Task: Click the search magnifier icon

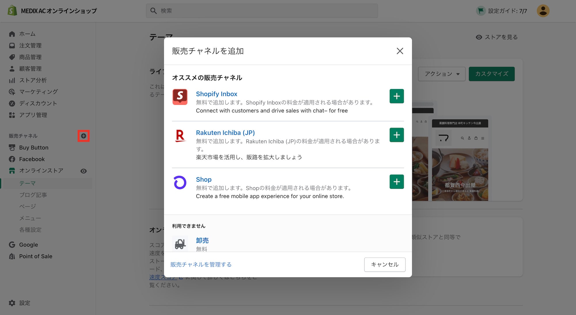Action: pos(154,11)
